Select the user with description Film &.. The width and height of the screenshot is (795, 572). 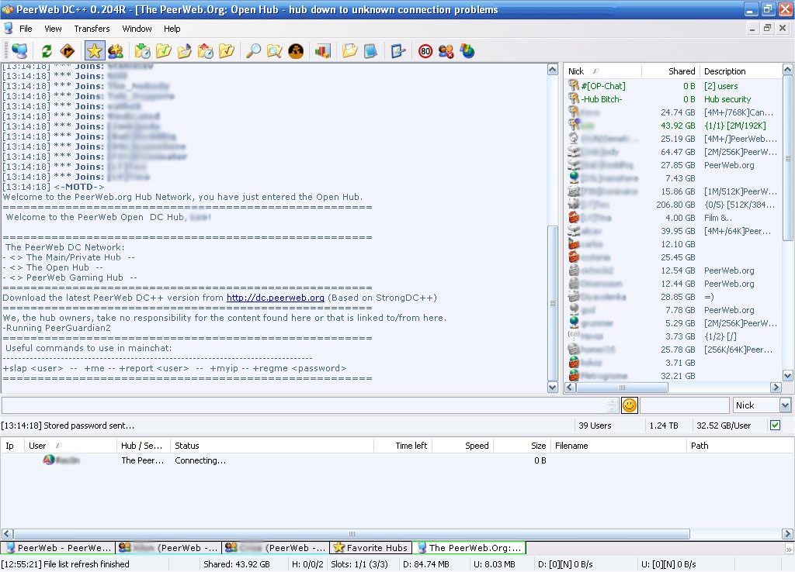673,218
